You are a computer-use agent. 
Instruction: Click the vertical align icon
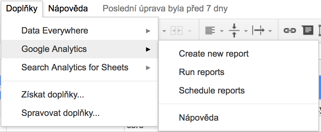tap(234, 31)
